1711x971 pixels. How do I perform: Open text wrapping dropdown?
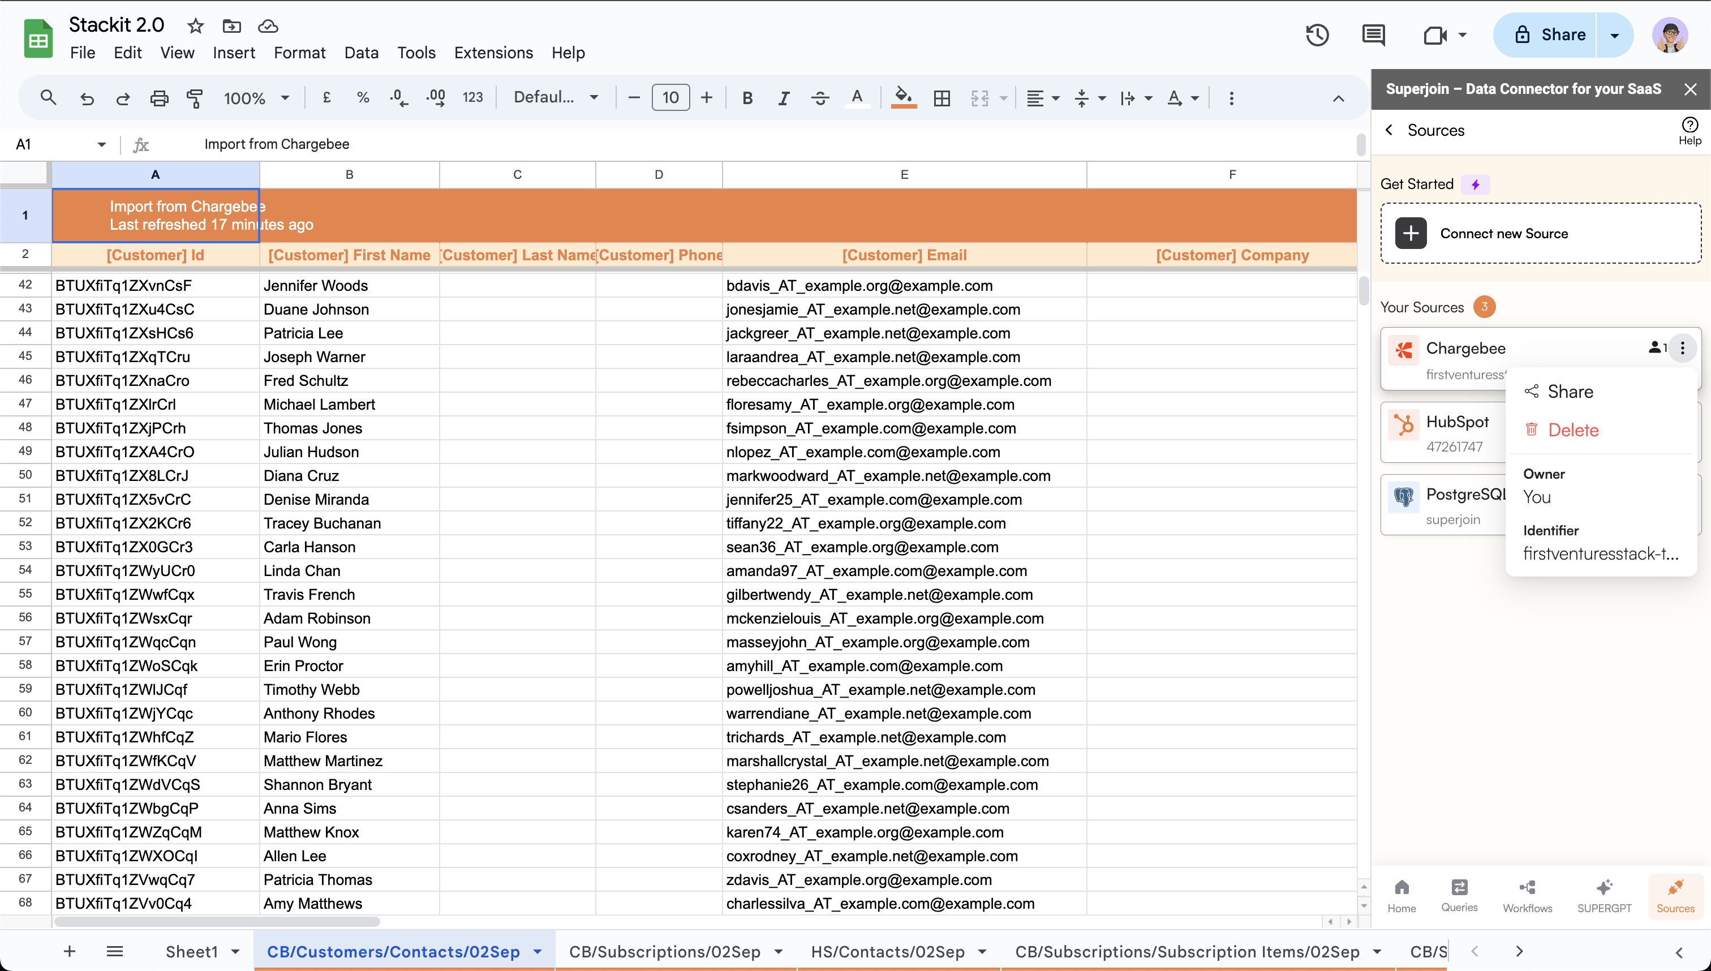coord(1136,98)
